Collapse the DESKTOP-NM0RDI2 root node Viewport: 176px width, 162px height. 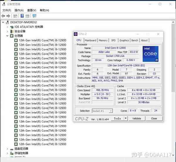click(3, 22)
